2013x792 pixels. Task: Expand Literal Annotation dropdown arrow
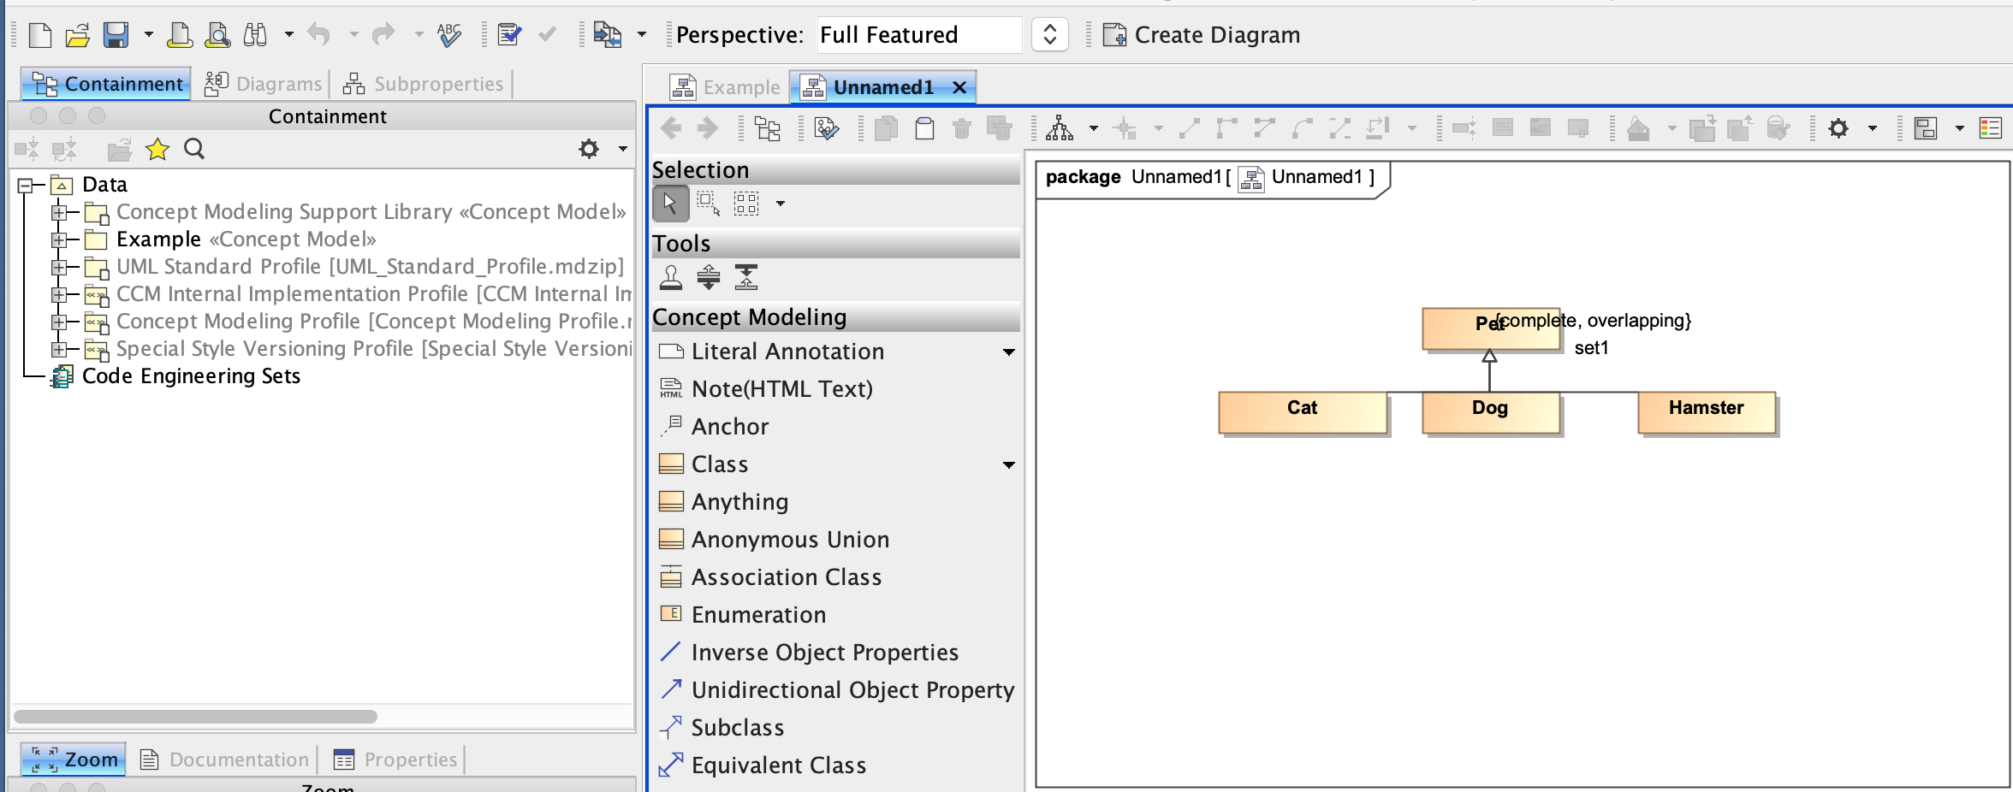click(1009, 352)
